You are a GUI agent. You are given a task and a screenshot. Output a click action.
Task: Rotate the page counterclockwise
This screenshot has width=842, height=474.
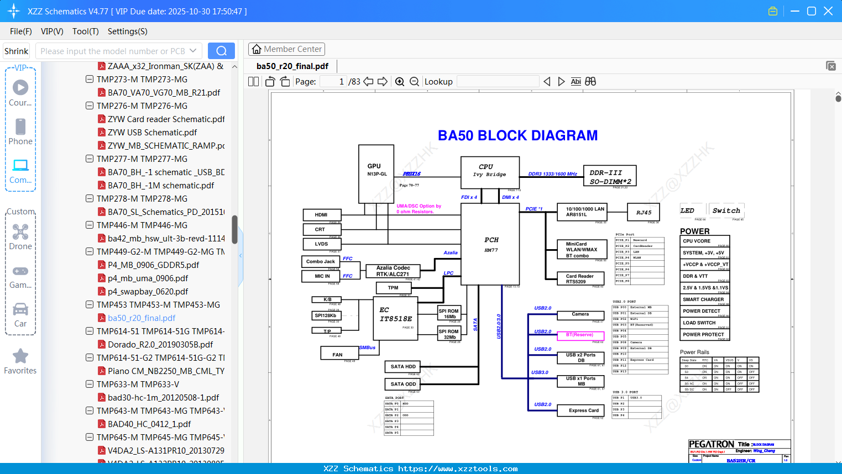(x=270, y=82)
